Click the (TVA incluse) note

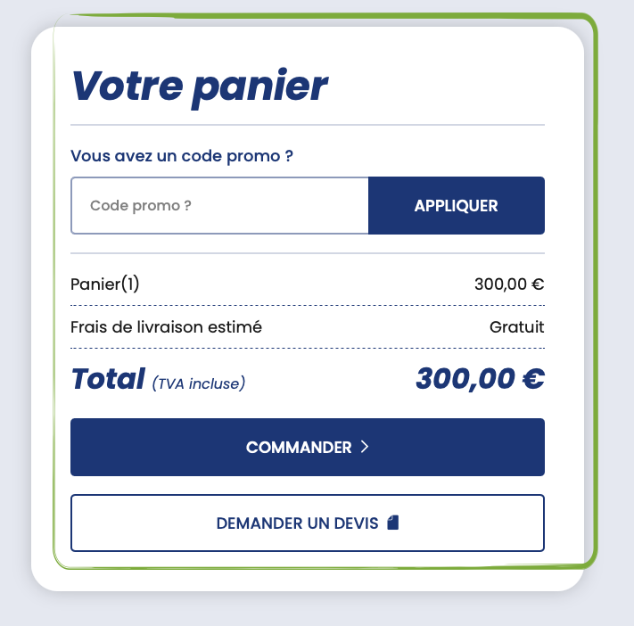[x=199, y=383]
